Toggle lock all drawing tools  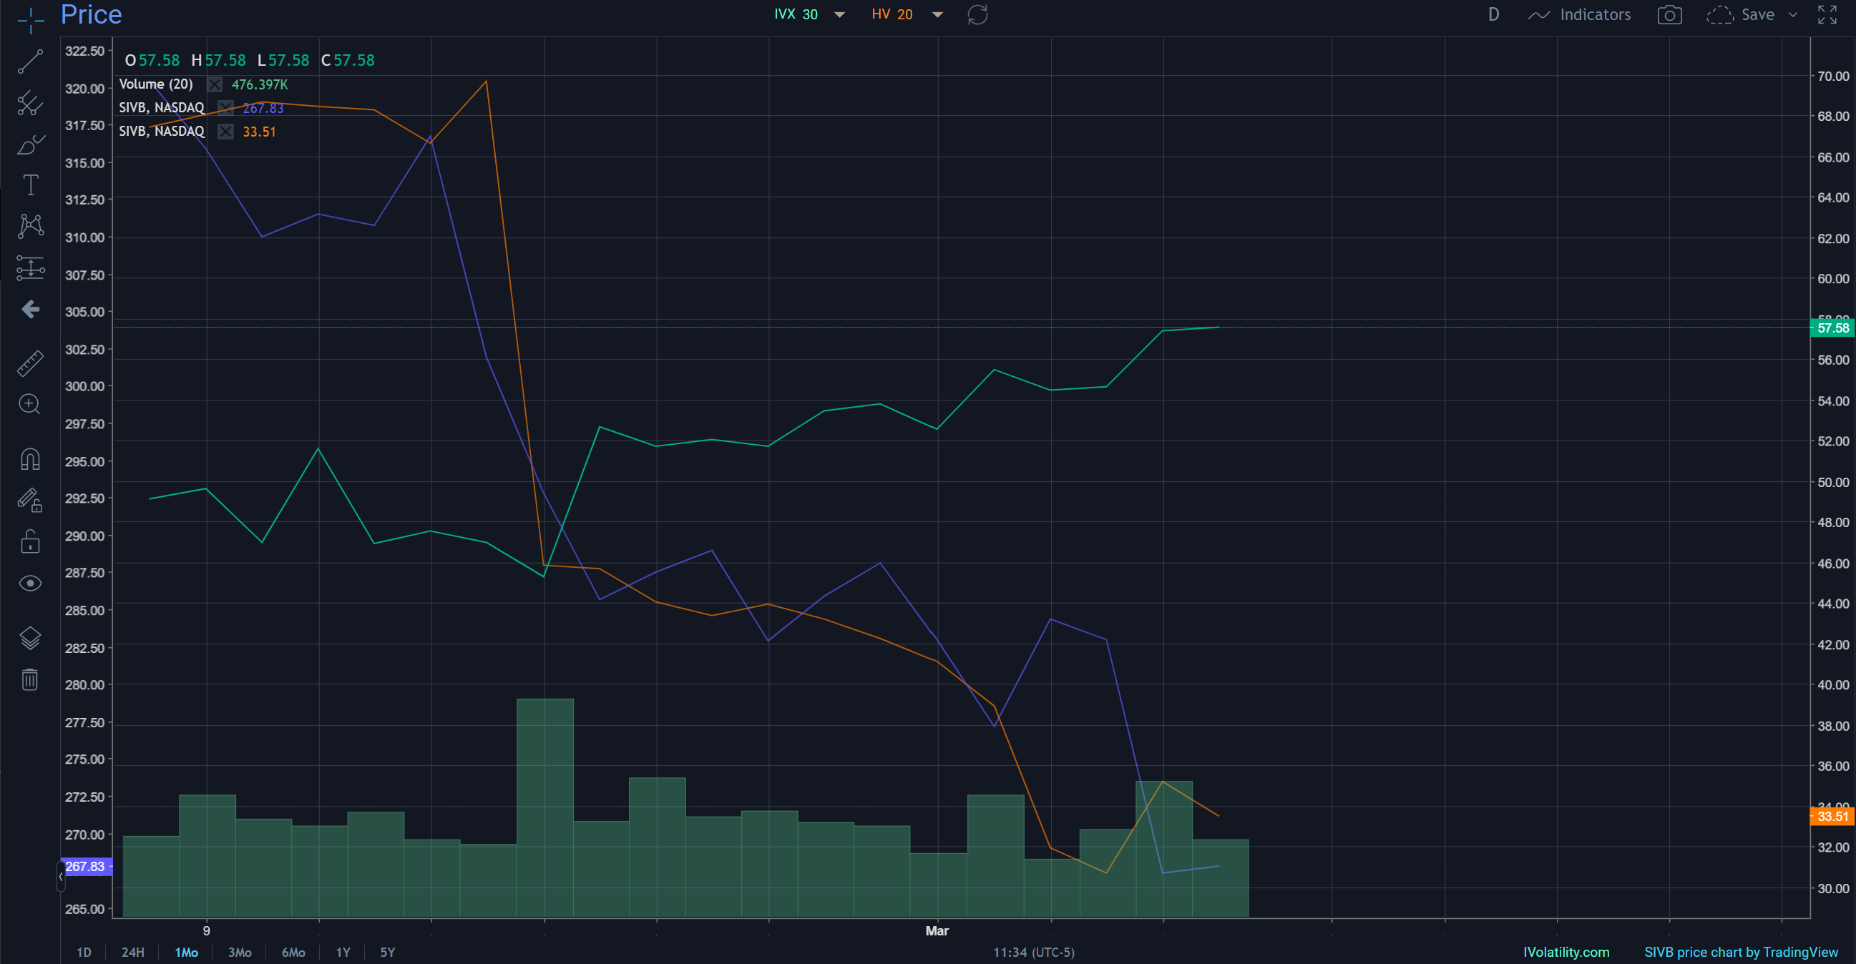(30, 541)
